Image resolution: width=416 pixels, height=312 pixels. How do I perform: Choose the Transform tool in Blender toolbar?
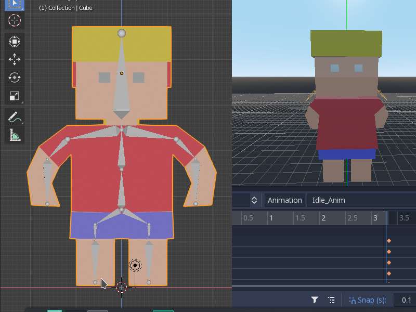click(x=15, y=42)
